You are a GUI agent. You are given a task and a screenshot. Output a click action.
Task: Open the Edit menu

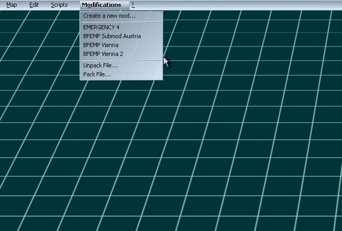point(34,5)
